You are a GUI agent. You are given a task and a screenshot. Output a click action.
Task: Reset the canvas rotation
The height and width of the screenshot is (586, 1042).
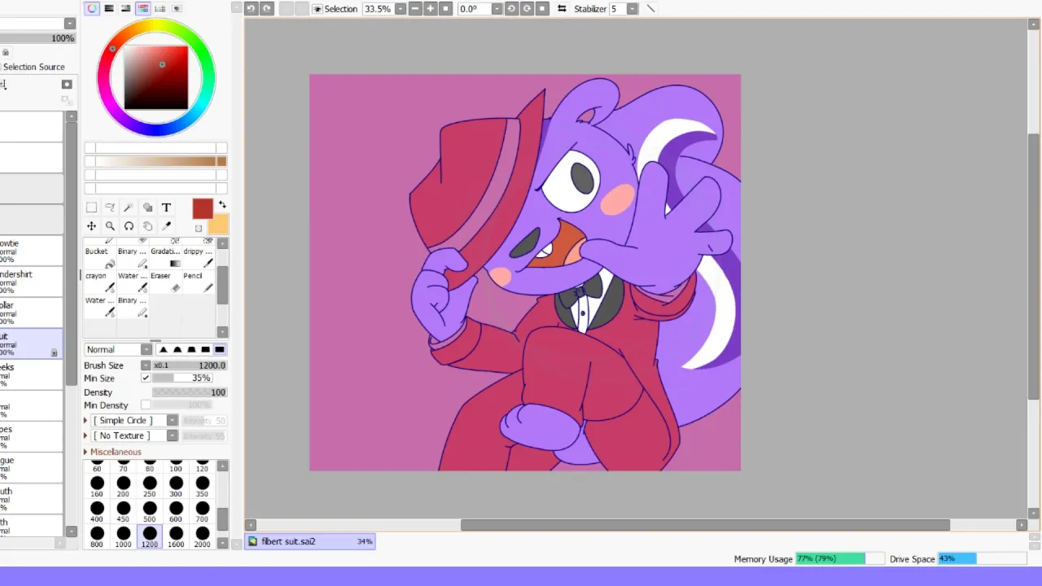tap(542, 8)
